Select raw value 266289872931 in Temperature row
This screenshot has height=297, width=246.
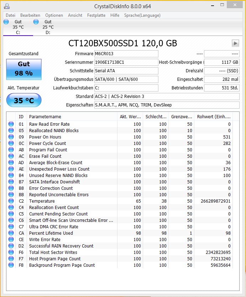[x=215, y=201]
